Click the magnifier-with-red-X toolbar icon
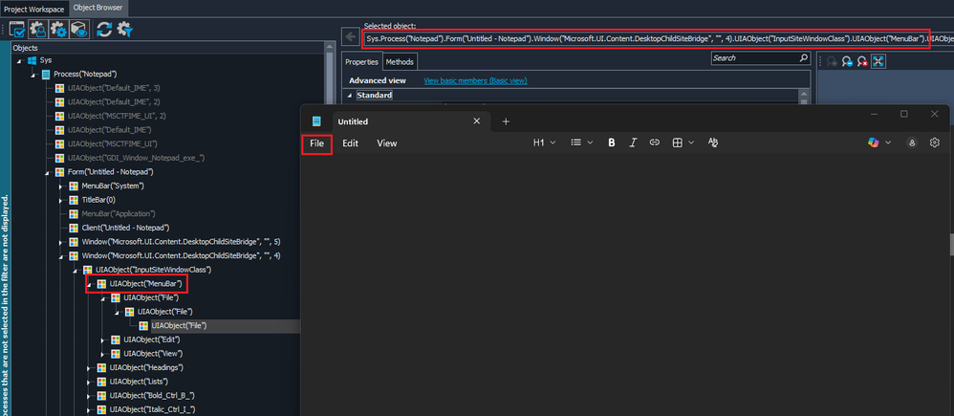This screenshot has height=416, width=954. point(862,61)
